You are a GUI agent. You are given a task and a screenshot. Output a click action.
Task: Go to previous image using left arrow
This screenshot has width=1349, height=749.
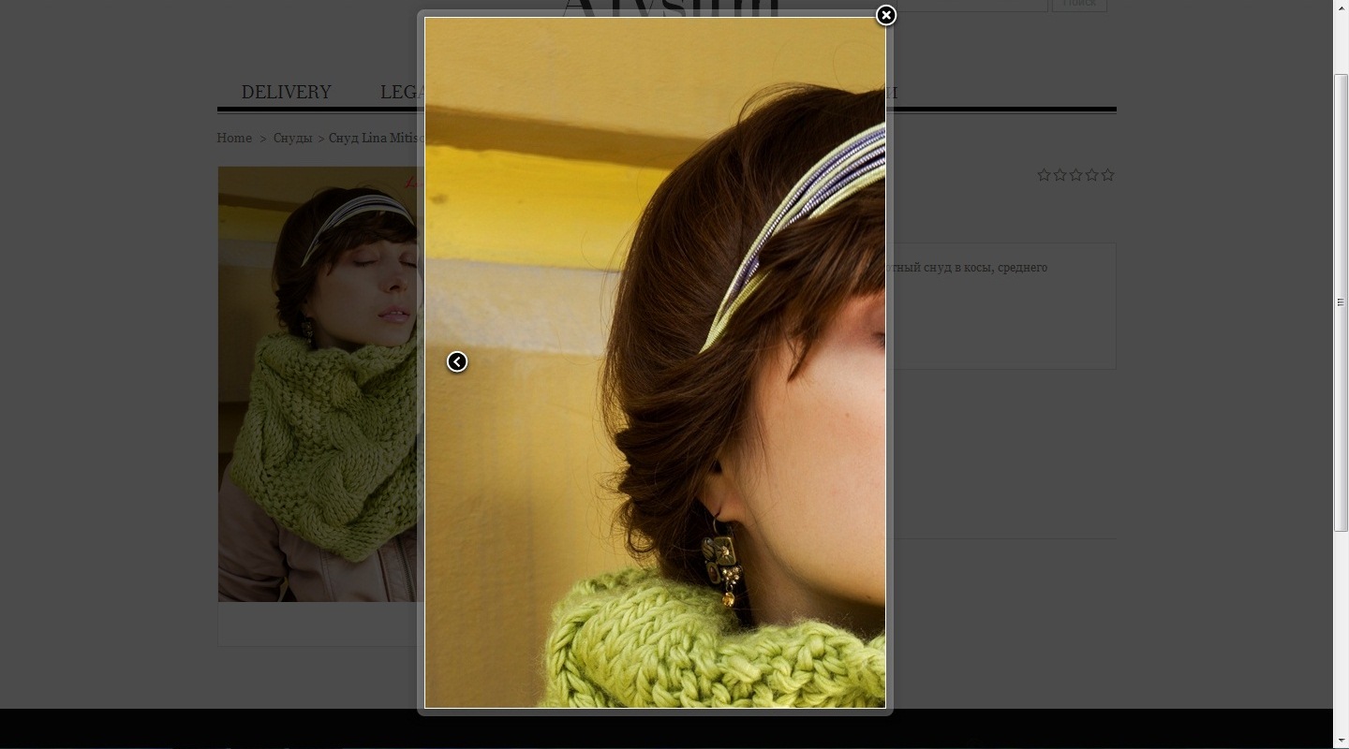457,361
